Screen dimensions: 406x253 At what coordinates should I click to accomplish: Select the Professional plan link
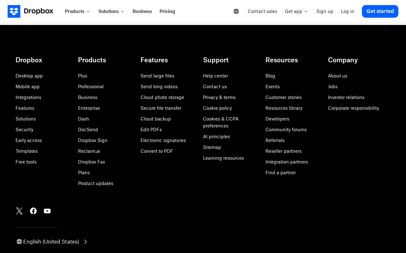point(91,87)
